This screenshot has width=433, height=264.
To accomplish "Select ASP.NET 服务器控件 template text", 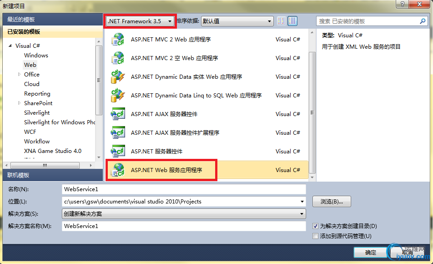I will pos(156,152).
